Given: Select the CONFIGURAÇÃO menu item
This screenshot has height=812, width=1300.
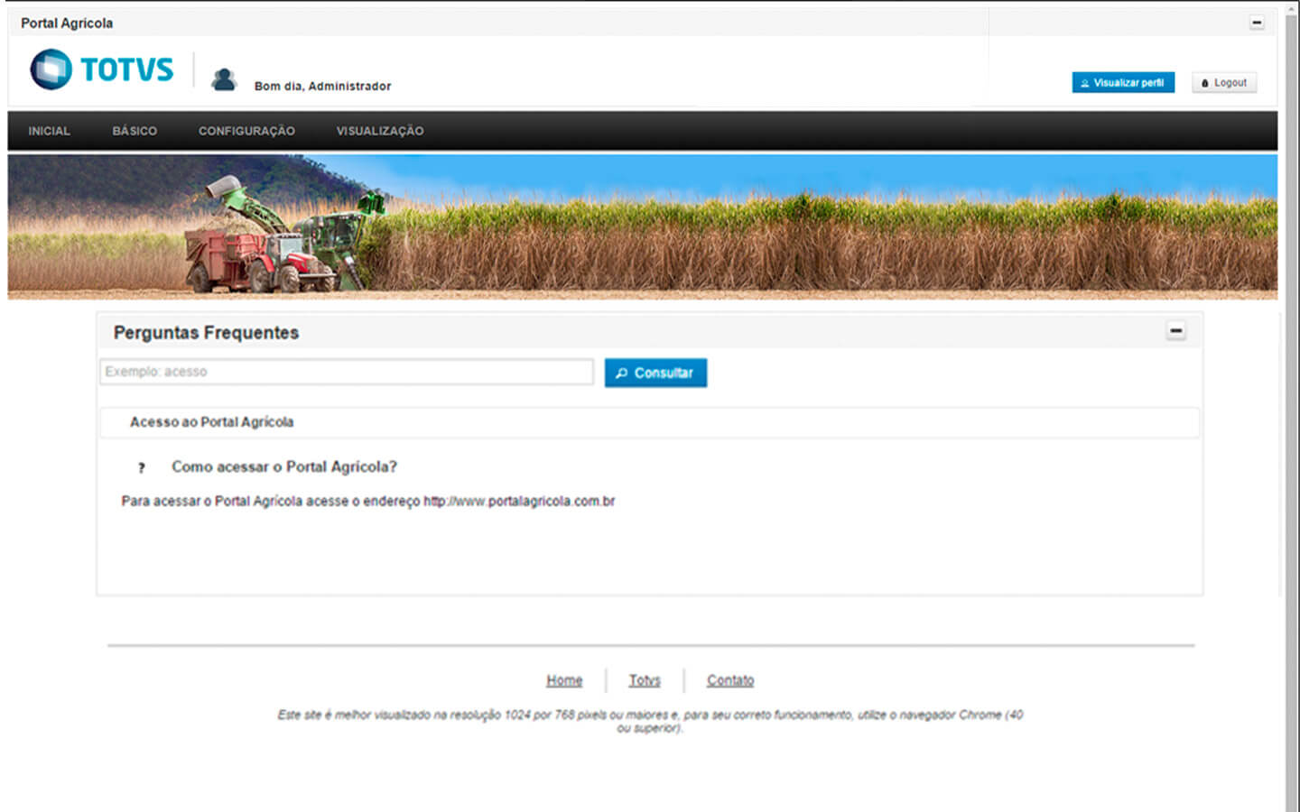Looking at the screenshot, I should 246,131.
